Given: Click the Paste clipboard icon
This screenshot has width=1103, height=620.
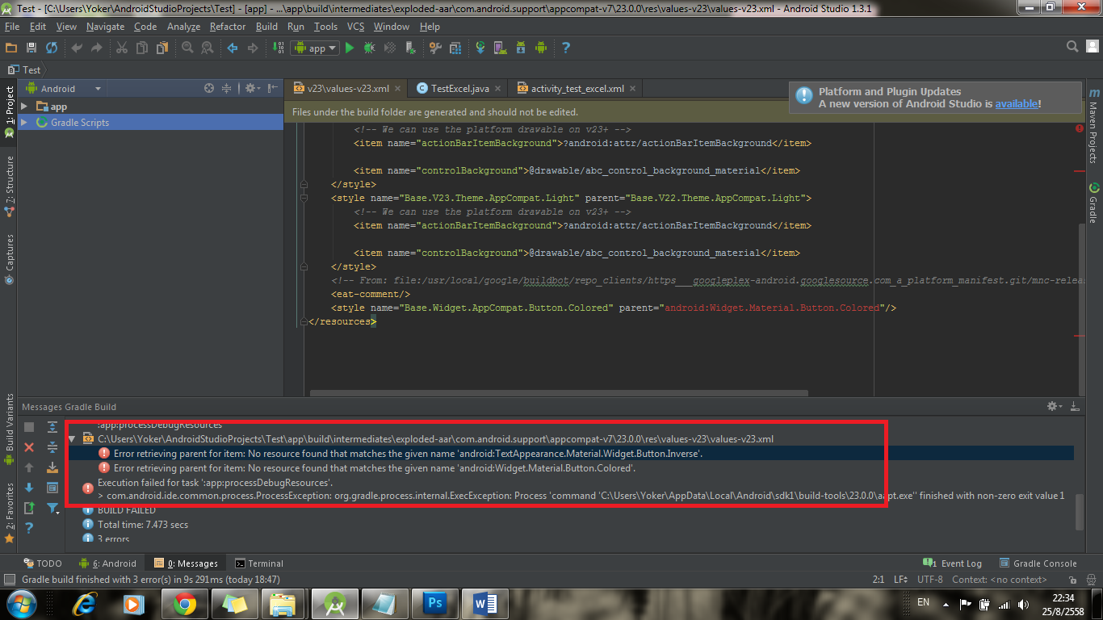Looking at the screenshot, I should pos(162,48).
